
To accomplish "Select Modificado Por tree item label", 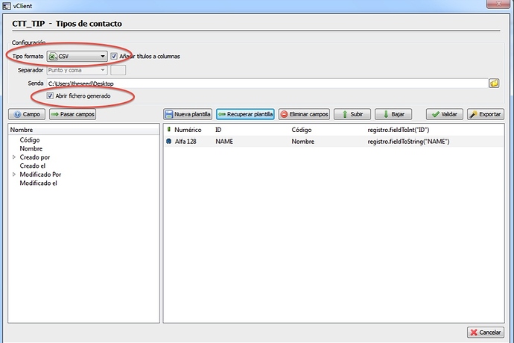I will [40, 174].
